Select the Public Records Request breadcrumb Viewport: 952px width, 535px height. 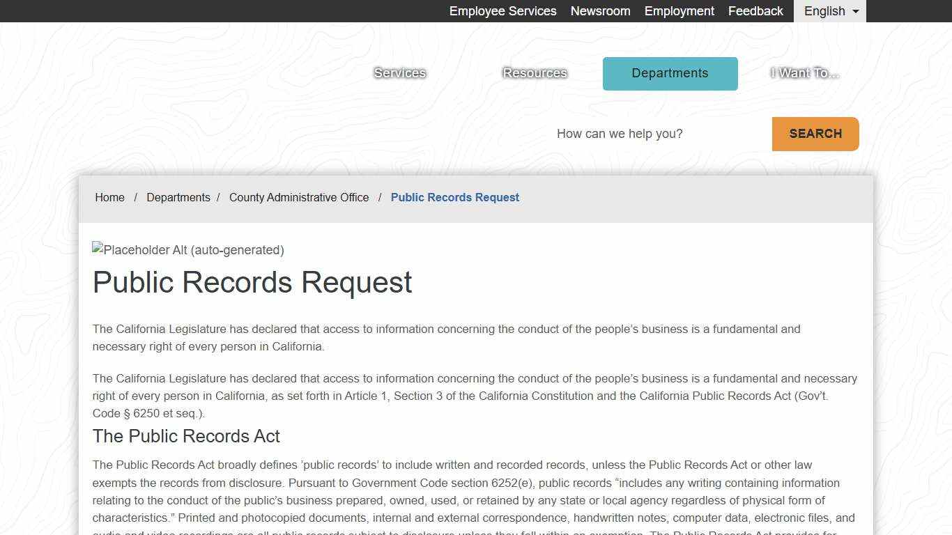point(455,197)
